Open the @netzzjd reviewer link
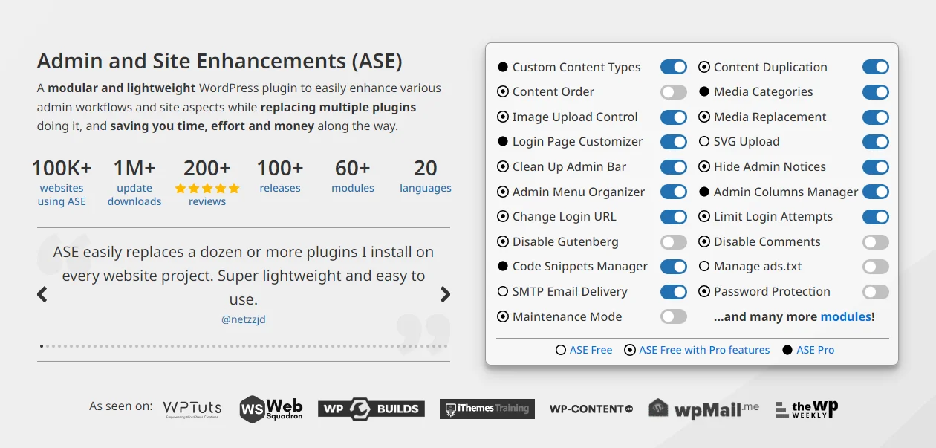The width and height of the screenshot is (936, 448). (x=244, y=319)
